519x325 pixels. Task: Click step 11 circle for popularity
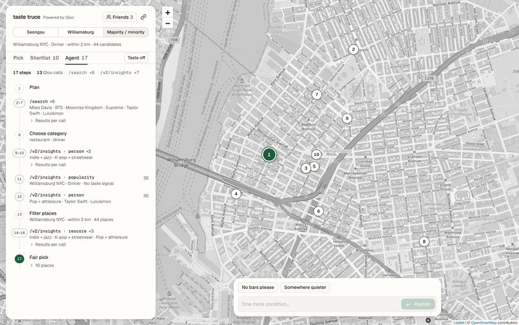coord(19,179)
